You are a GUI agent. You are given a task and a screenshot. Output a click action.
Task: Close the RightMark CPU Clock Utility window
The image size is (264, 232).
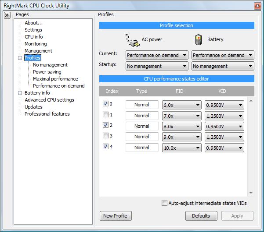[x=257, y=6]
